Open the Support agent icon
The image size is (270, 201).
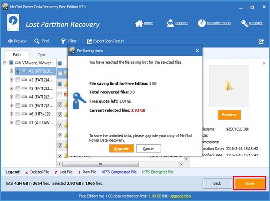click(x=170, y=23)
